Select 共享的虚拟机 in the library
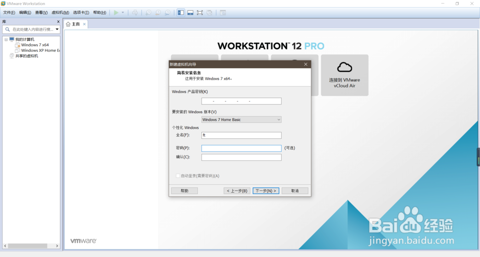 point(26,56)
